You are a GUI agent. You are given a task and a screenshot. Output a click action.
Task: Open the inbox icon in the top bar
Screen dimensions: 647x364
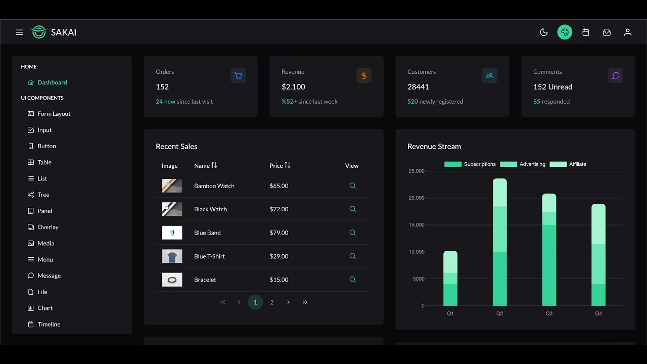[x=607, y=32]
